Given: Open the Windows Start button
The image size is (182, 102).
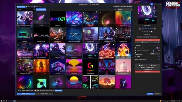Looking at the screenshot, I should click(x=1, y=101).
